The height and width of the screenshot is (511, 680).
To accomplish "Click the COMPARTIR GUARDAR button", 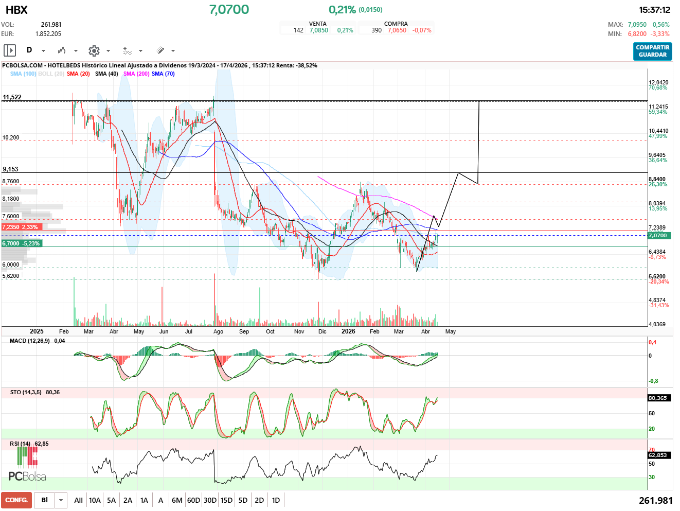I will click(x=652, y=51).
